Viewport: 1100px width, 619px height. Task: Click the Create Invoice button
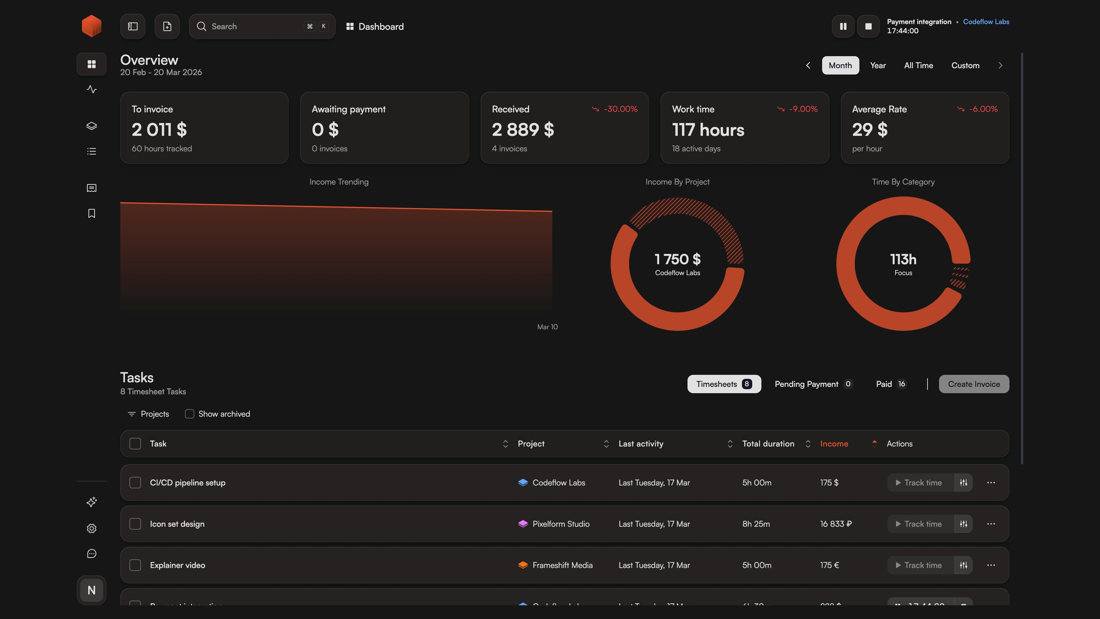(974, 384)
